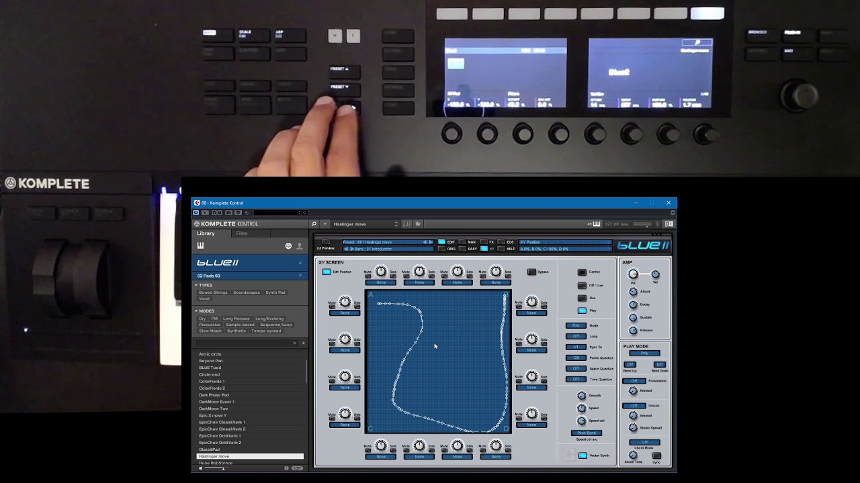This screenshot has width=860, height=483.
Task: Enable the FX page button
Action: point(484,241)
